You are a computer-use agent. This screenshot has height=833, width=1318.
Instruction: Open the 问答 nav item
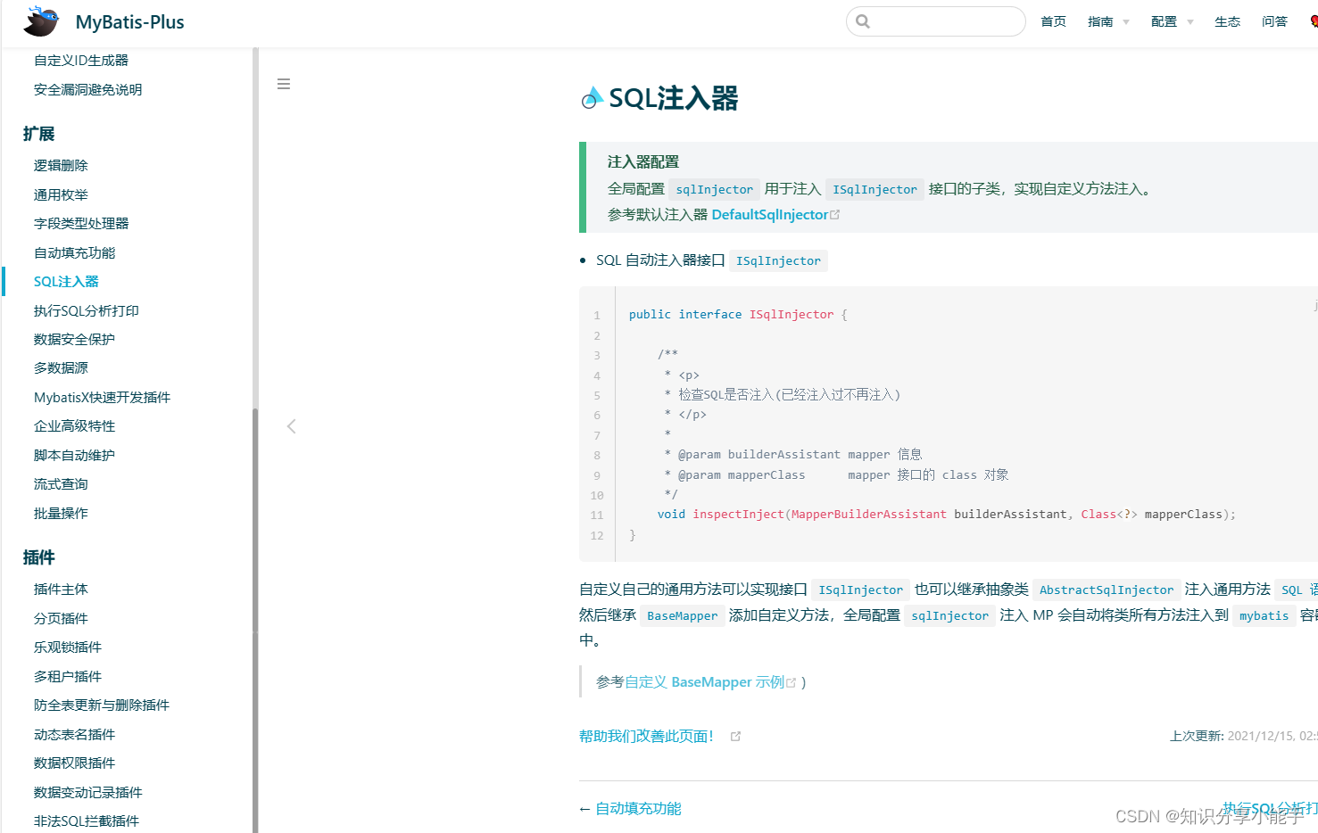[x=1274, y=21]
